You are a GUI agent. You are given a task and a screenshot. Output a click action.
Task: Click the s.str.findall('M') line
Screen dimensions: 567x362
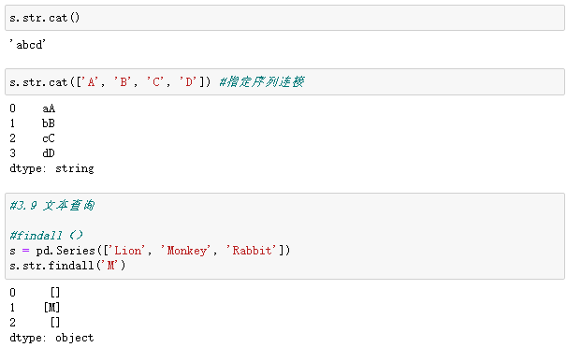(x=67, y=266)
